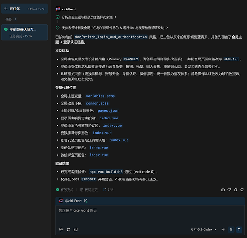Click the color code #F8FAFC
Screen dimensions: 247x238
(231, 59)
